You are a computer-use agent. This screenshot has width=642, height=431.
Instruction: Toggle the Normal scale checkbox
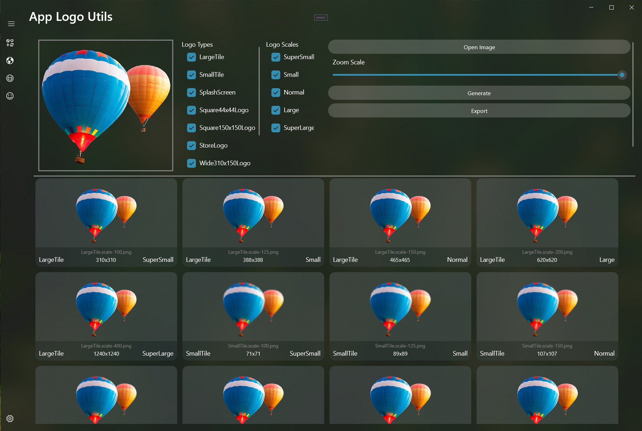coord(276,92)
